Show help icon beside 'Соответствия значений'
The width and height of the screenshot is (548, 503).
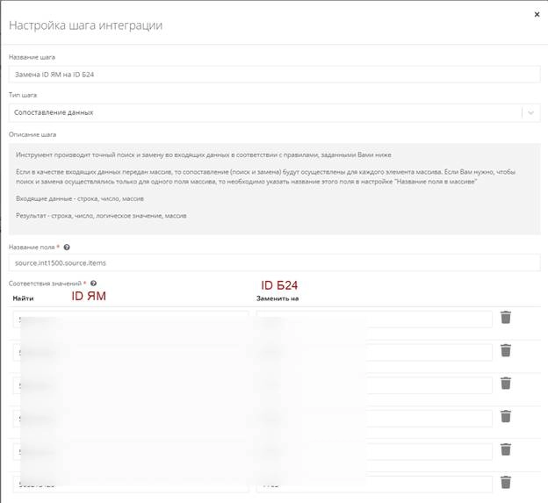[93, 284]
